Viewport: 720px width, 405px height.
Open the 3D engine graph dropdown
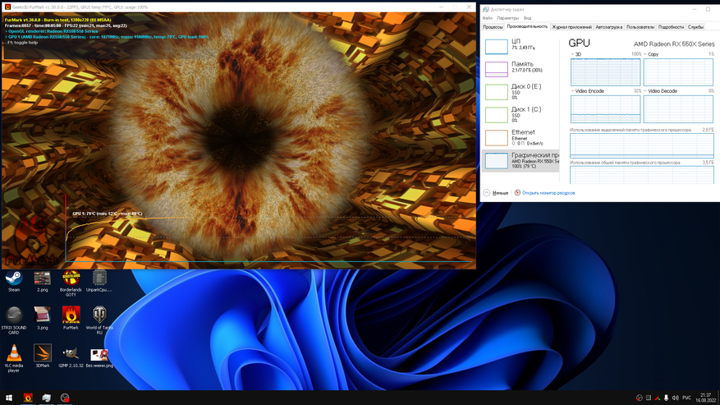tap(572, 54)
